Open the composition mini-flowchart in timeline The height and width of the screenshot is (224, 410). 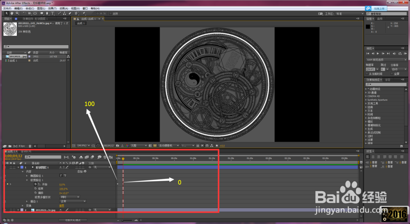coord(66,157)
